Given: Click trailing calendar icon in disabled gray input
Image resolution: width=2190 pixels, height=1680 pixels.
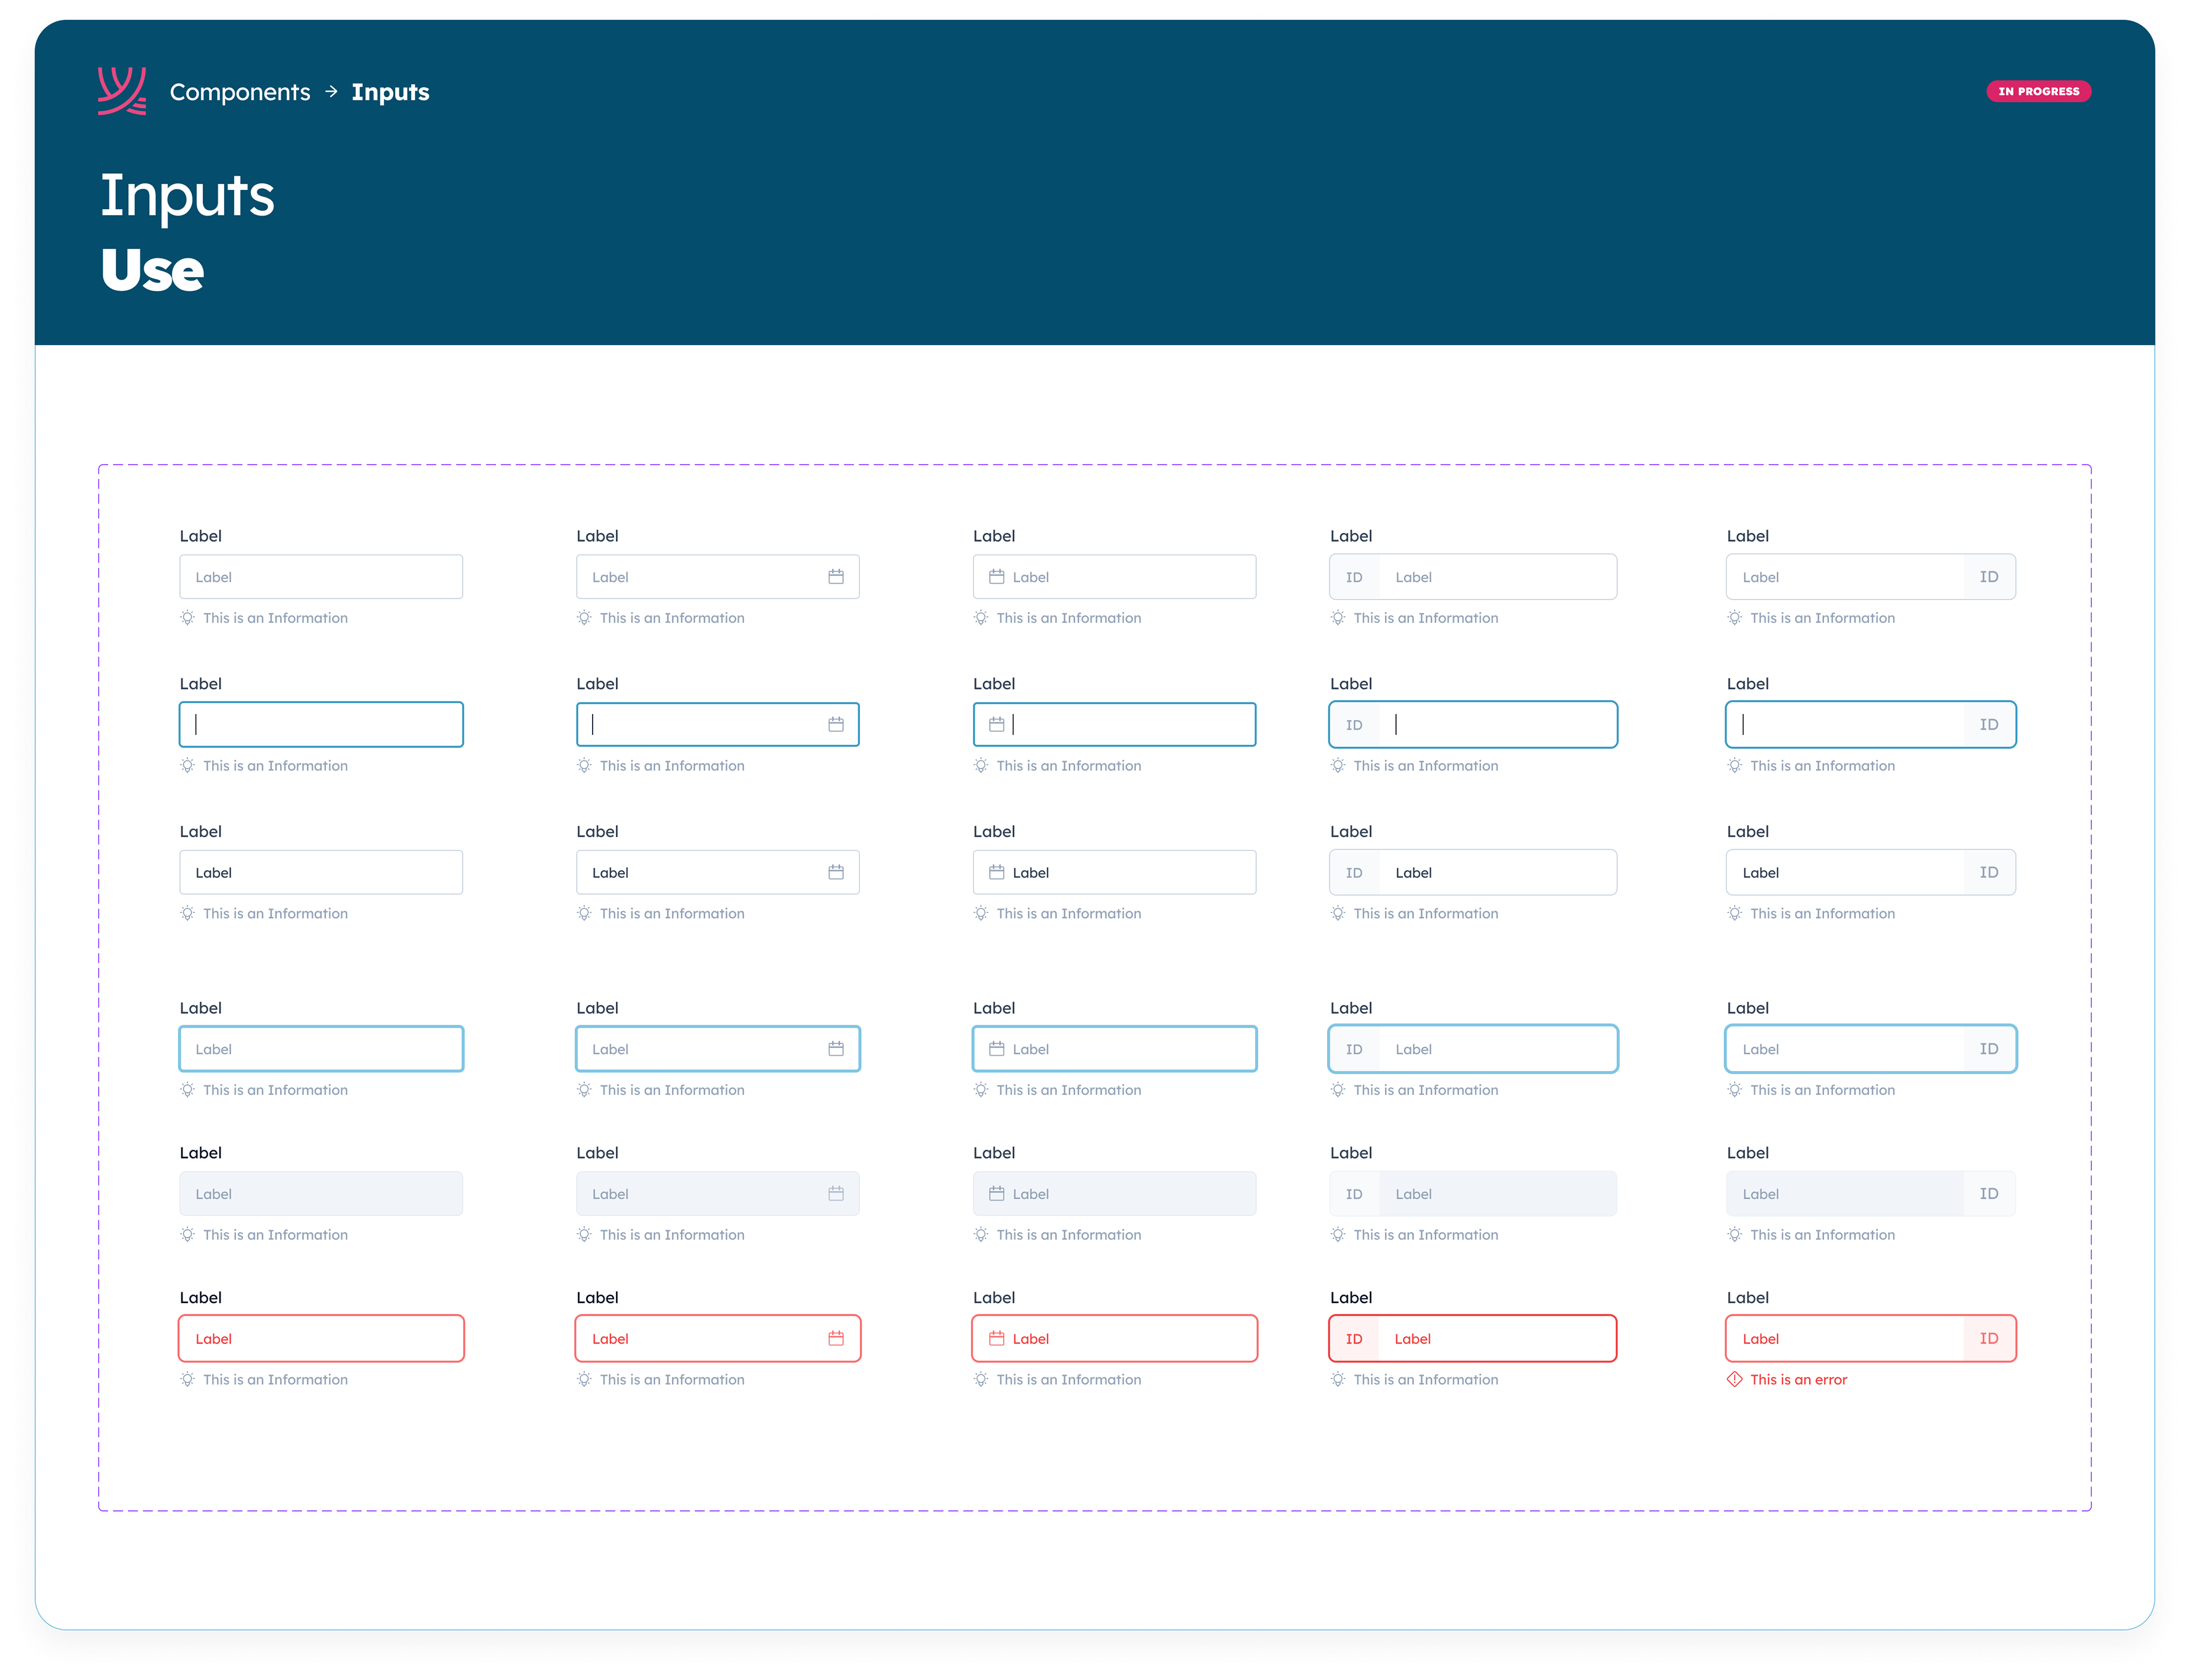Looking at the screenshot, I should click(x=836, y=1194).
